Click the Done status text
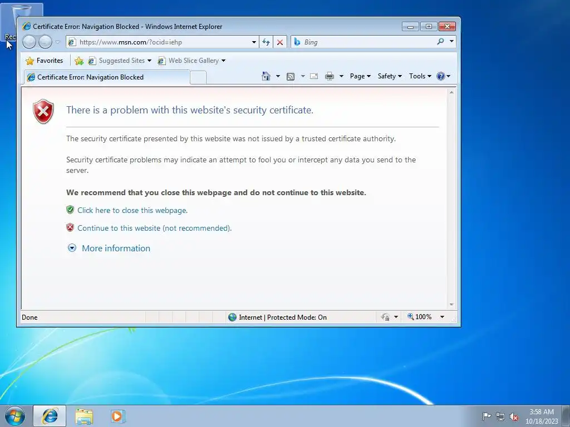 click(x=30, y=317)
